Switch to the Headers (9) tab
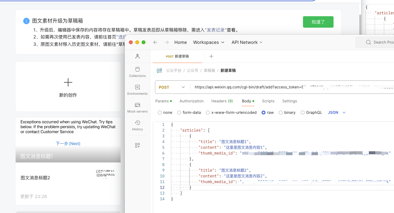This screenshot has width=394, height=213. coord(222,101)
